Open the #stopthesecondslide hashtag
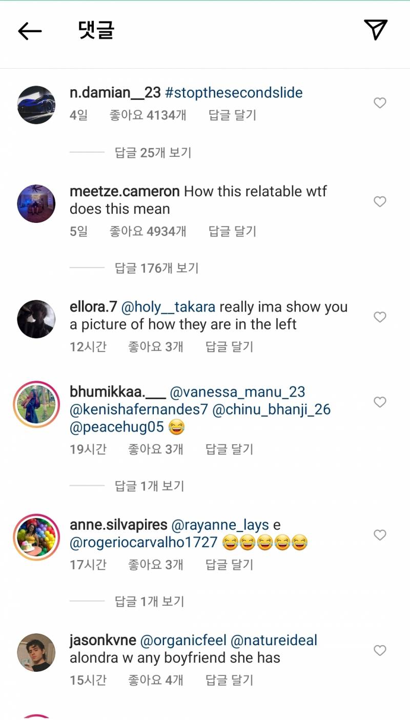 pos(234,93)
